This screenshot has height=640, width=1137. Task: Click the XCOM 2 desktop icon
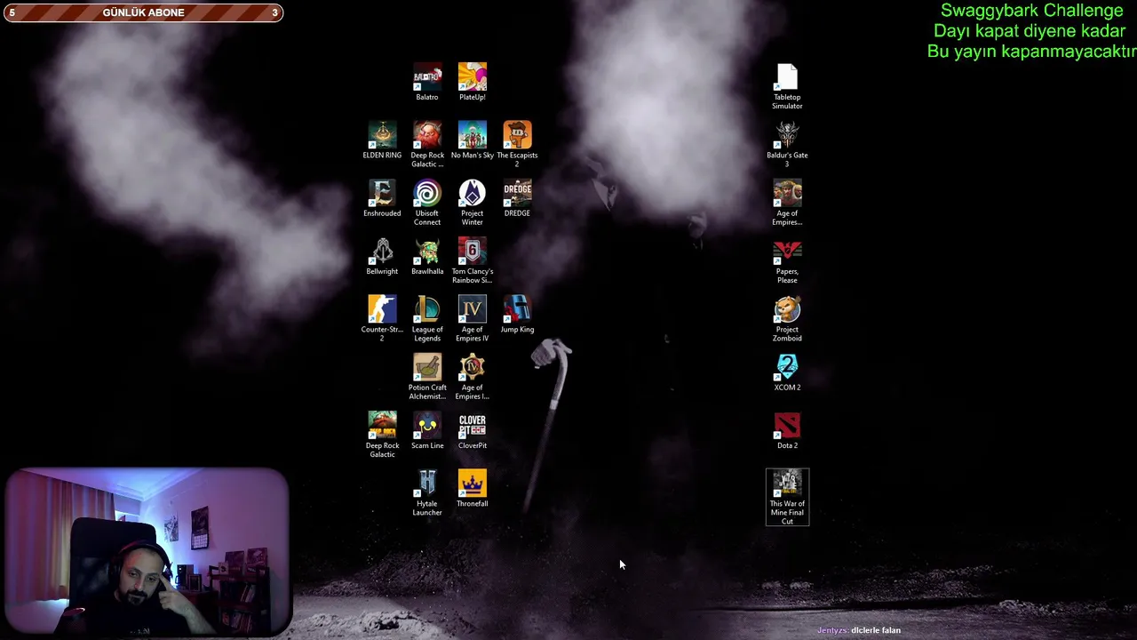787,372
